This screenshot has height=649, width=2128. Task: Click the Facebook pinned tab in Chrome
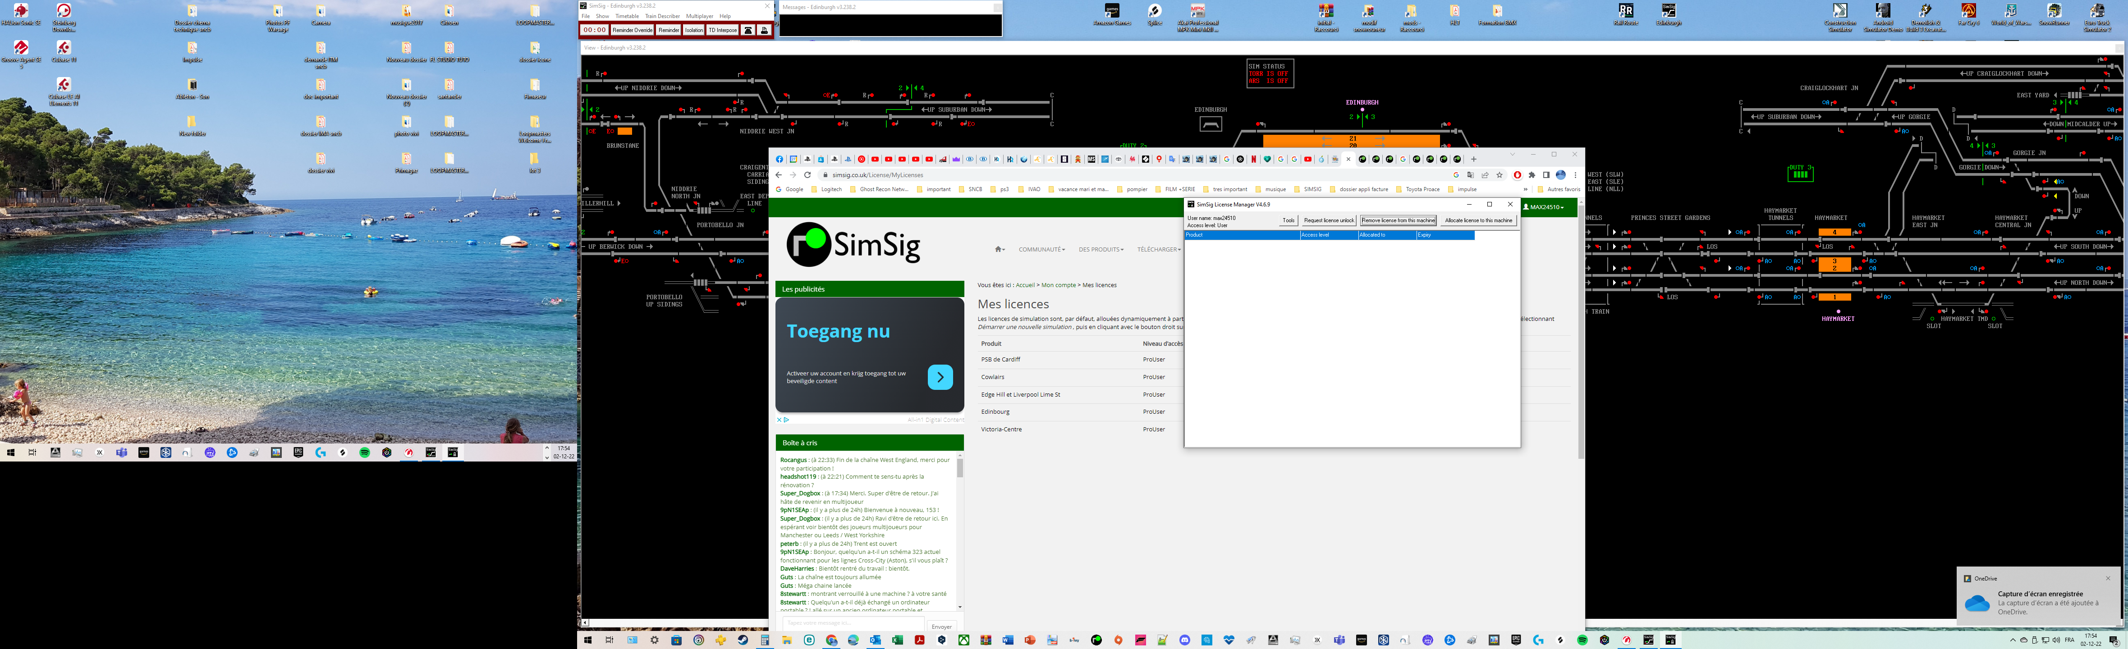tap(780, 160)
